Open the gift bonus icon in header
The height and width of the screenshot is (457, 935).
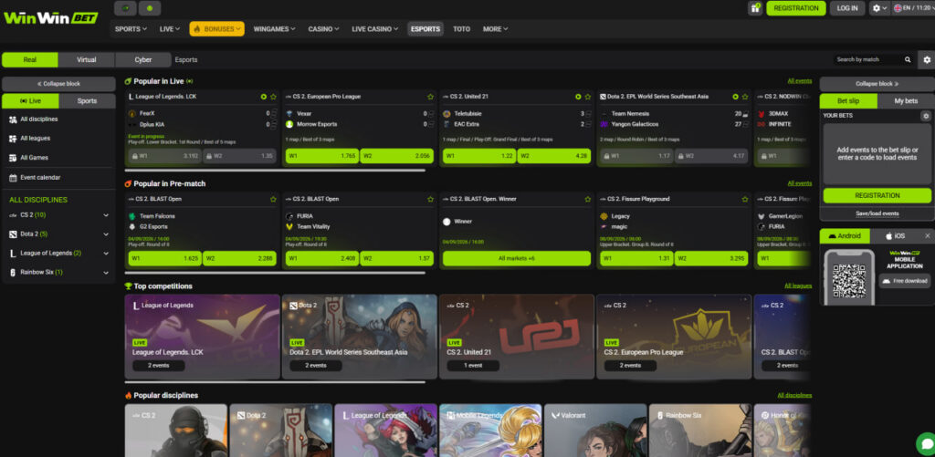[x=755, y=8]
